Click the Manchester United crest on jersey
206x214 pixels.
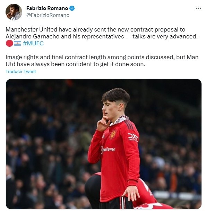coord(113,134)
